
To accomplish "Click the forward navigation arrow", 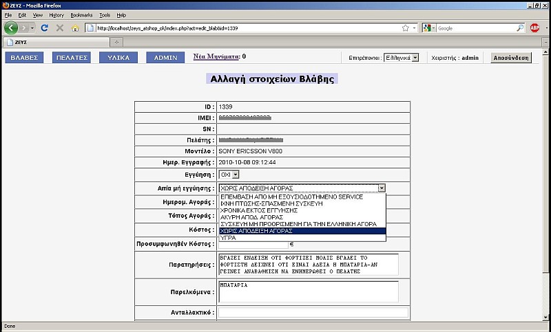I will tap(24, 27).
